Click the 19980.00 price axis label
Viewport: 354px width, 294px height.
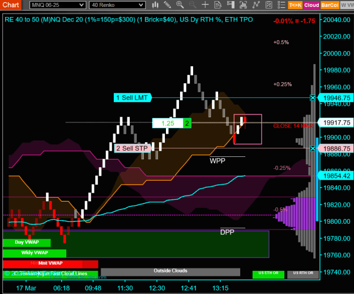click(336, 70)
